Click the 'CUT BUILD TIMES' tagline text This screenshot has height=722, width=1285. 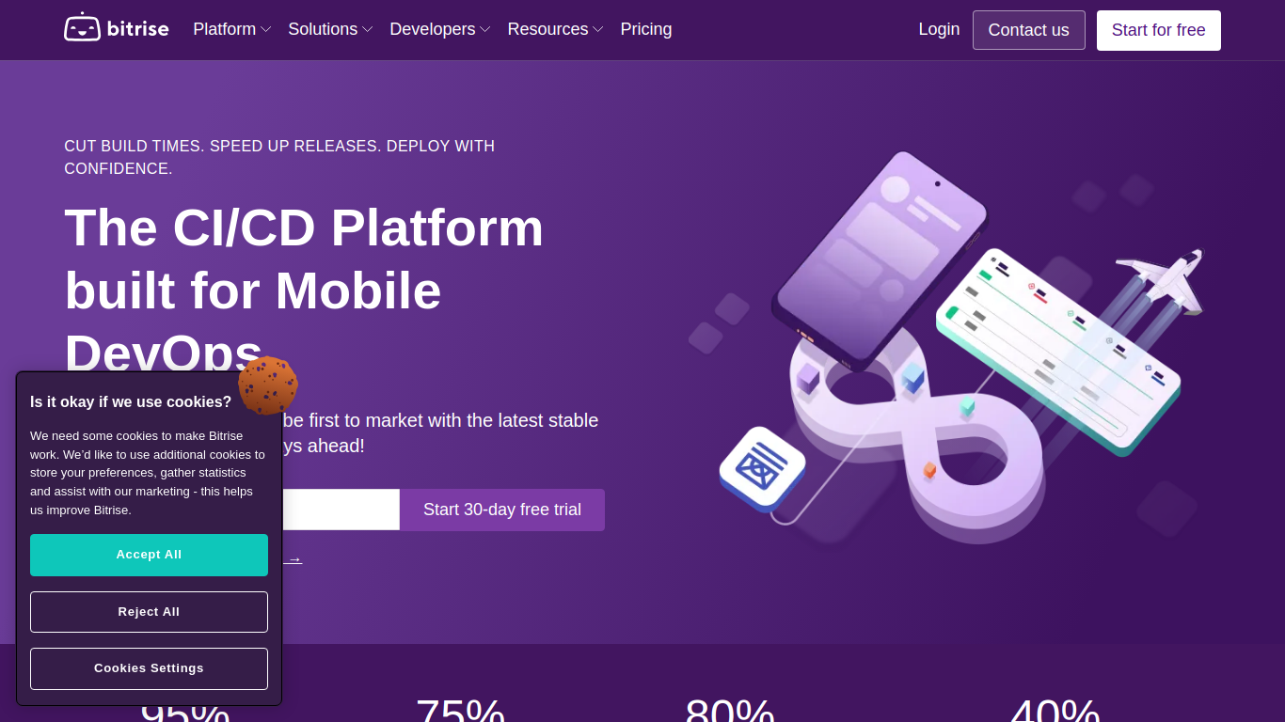coord(279,157)
